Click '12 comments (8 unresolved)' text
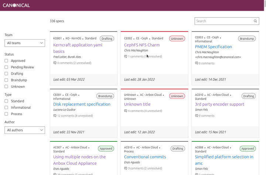The image size is (266, 175). 75,116
